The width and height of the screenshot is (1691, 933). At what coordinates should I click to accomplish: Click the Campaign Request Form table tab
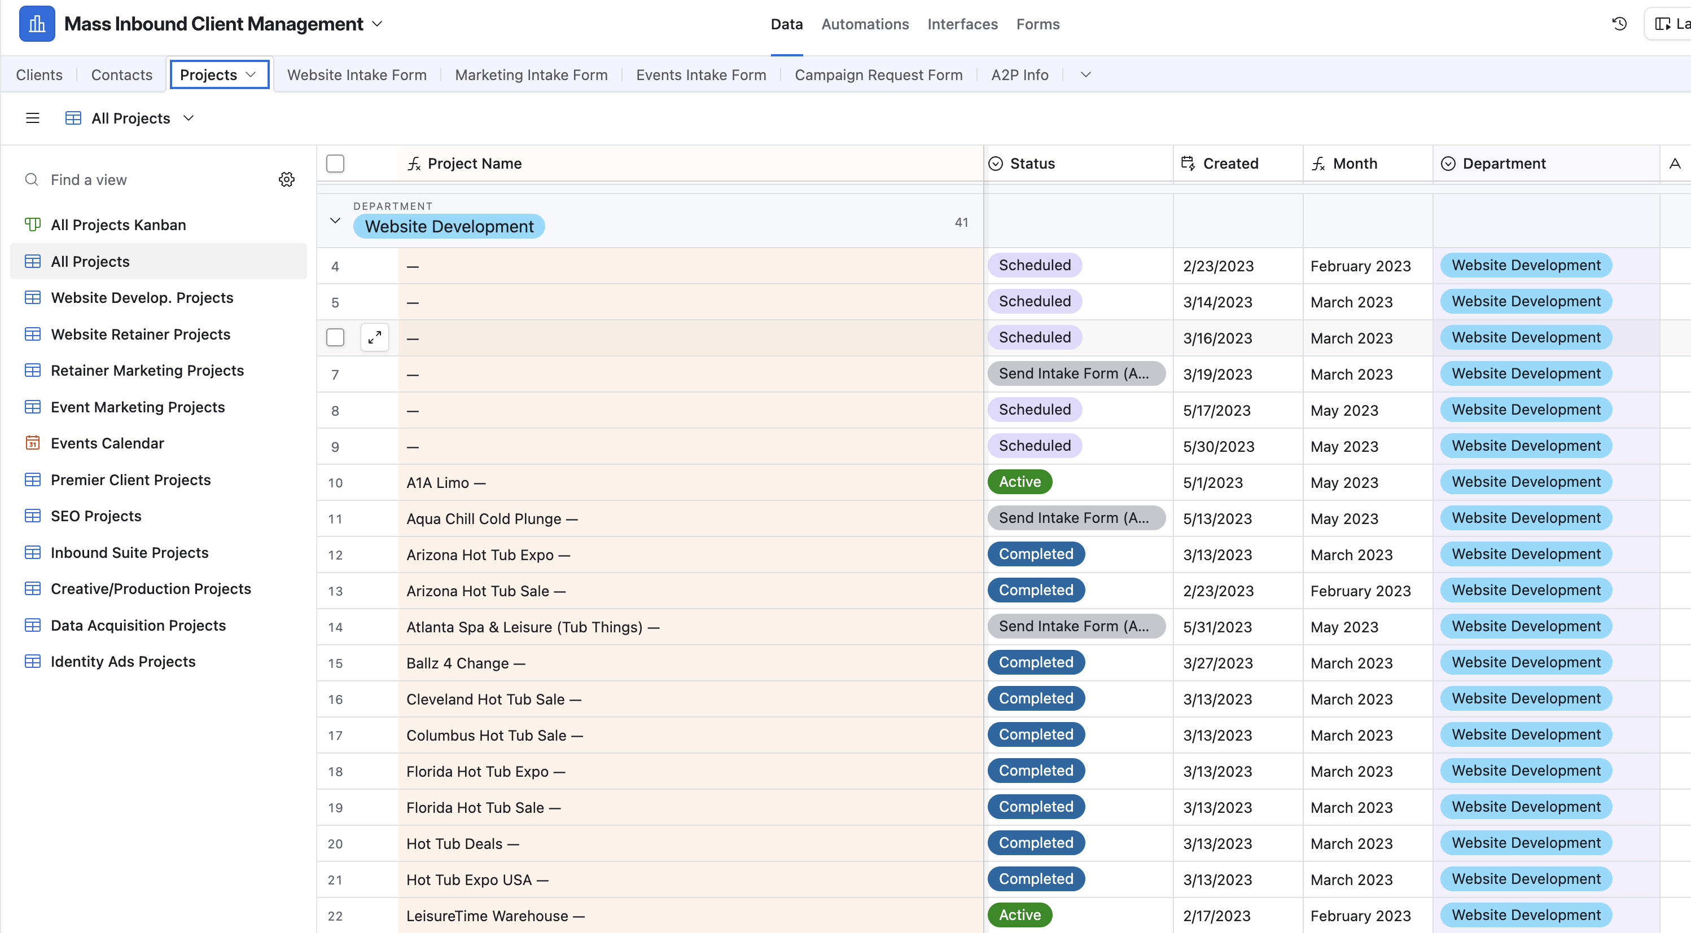pos(878,75)
